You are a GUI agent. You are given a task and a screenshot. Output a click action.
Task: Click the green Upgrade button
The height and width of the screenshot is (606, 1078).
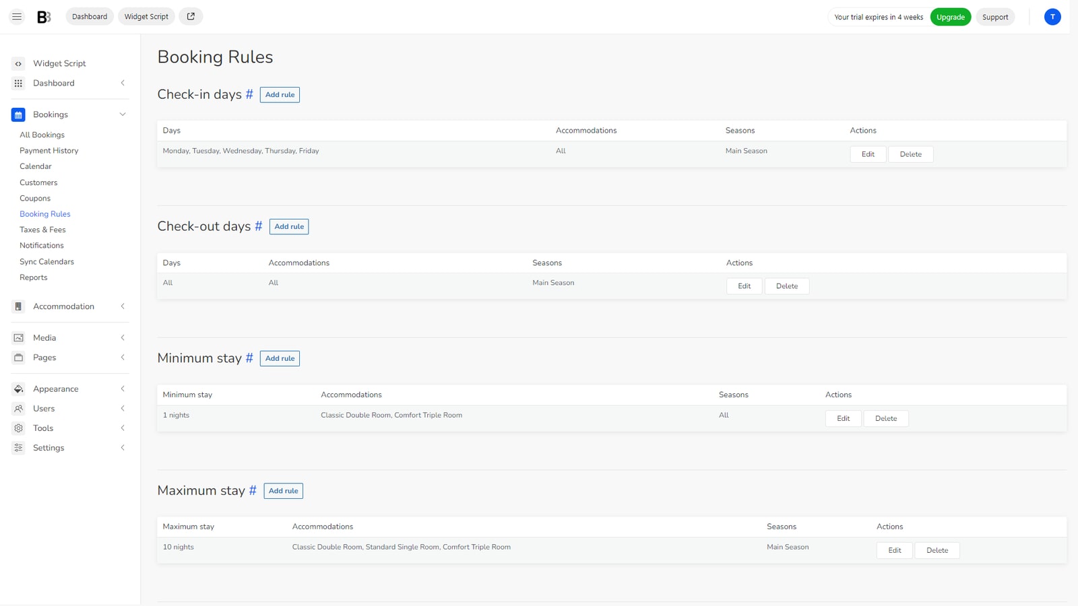point(951,17)
